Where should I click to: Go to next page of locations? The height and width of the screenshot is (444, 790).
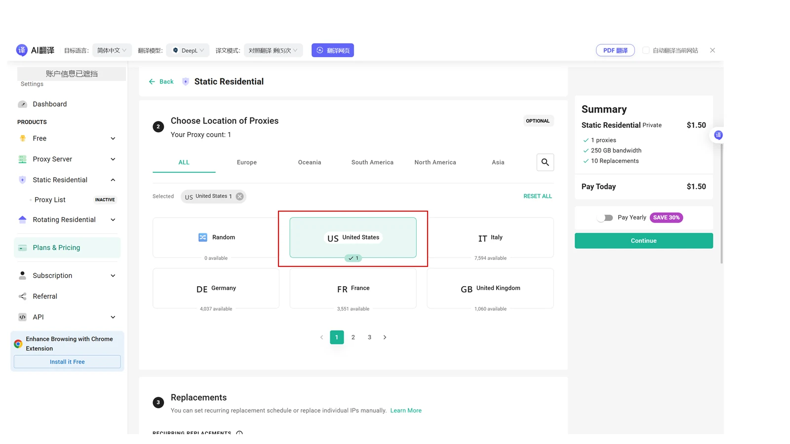385,337
